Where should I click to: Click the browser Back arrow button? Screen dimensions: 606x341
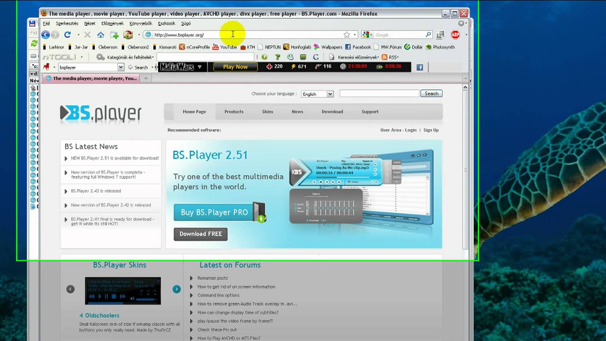click(x=45, y=35)
